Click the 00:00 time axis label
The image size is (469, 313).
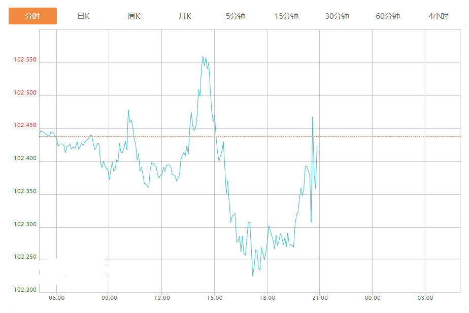coord(372,298)
